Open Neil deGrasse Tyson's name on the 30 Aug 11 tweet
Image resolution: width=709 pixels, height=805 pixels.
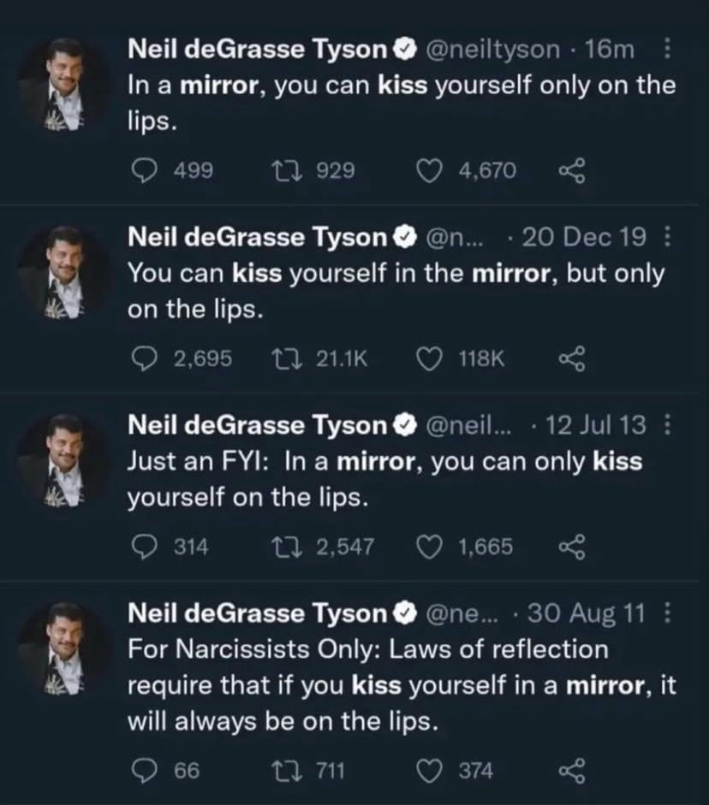[x=257, y=613]
